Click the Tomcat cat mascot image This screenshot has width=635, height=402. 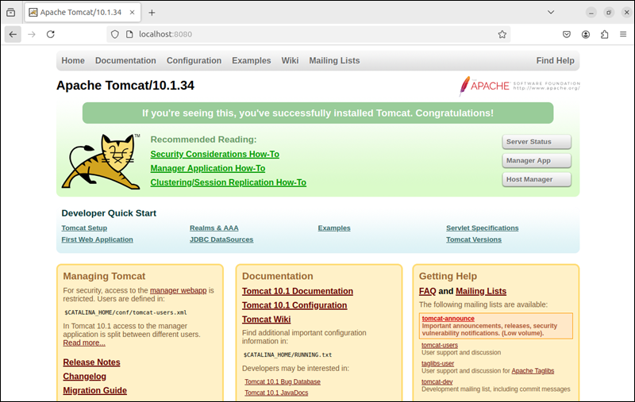tap(102, 162)
